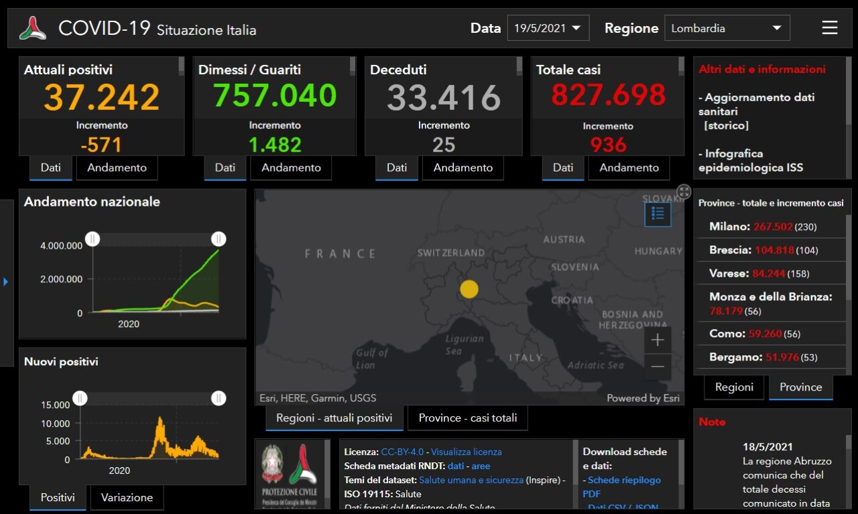Open the Schede riepilogo PDF link

[623, 480]
